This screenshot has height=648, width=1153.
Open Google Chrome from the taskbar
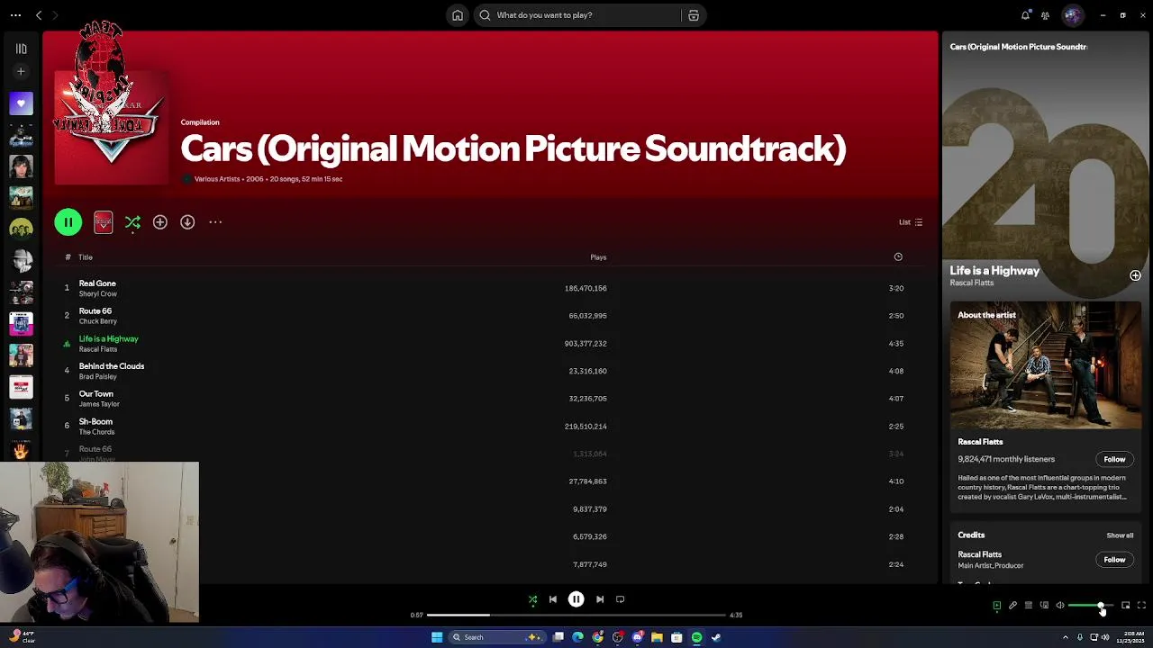[x=597, y=637]
